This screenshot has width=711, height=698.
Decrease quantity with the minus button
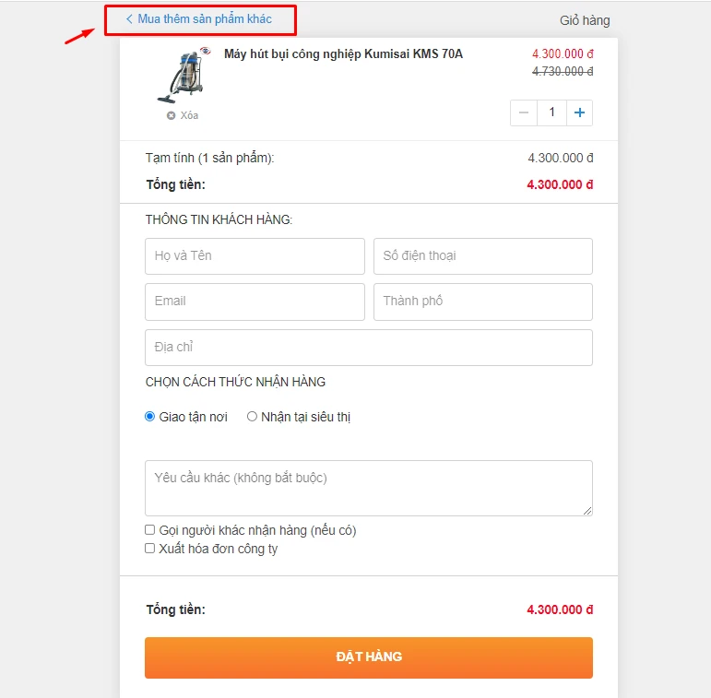point(524,112)
